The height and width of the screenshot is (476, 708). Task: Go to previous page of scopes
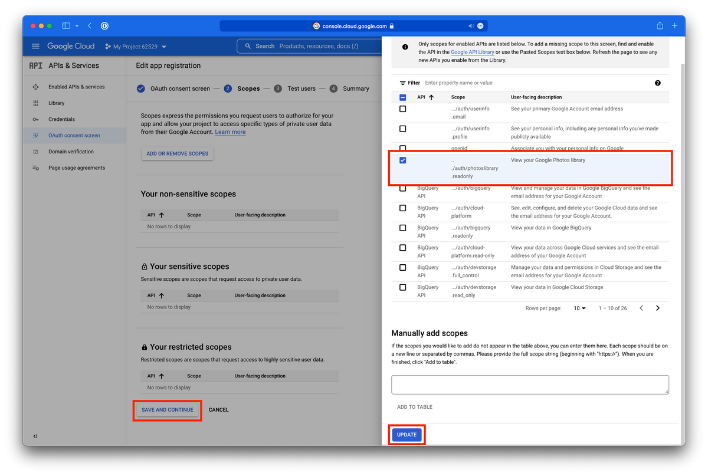641,308
